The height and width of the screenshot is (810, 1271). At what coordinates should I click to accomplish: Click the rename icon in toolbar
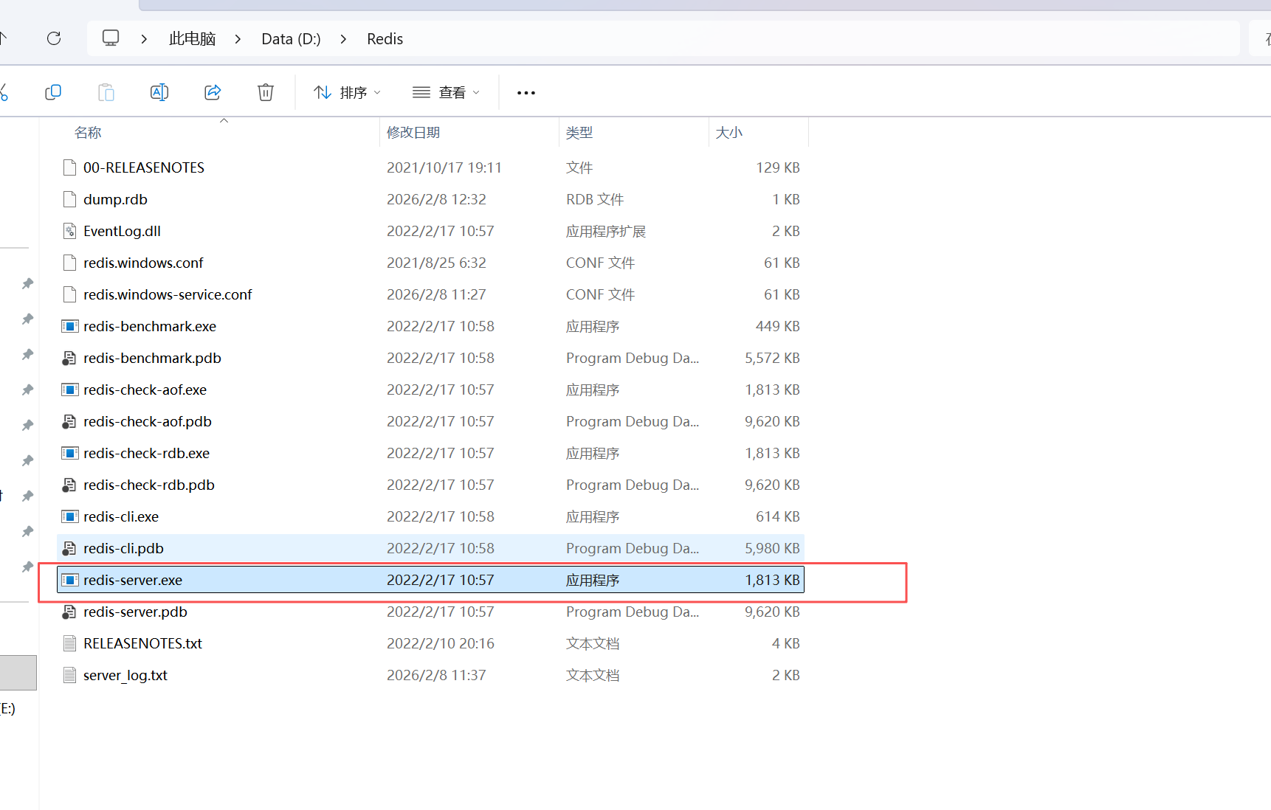(159, 92)
